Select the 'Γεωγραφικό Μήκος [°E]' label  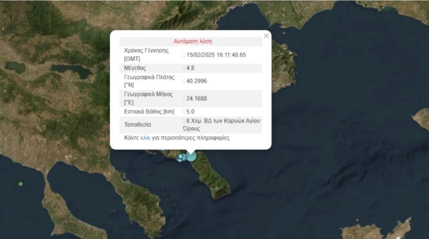[148, 98]
